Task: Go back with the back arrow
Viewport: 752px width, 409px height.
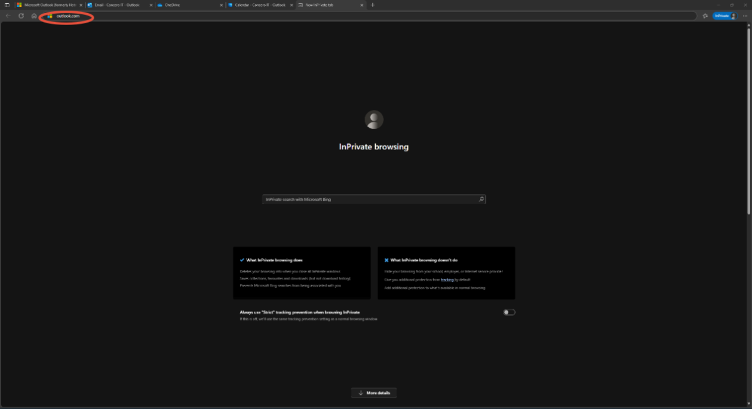Action: pos(8,16)
